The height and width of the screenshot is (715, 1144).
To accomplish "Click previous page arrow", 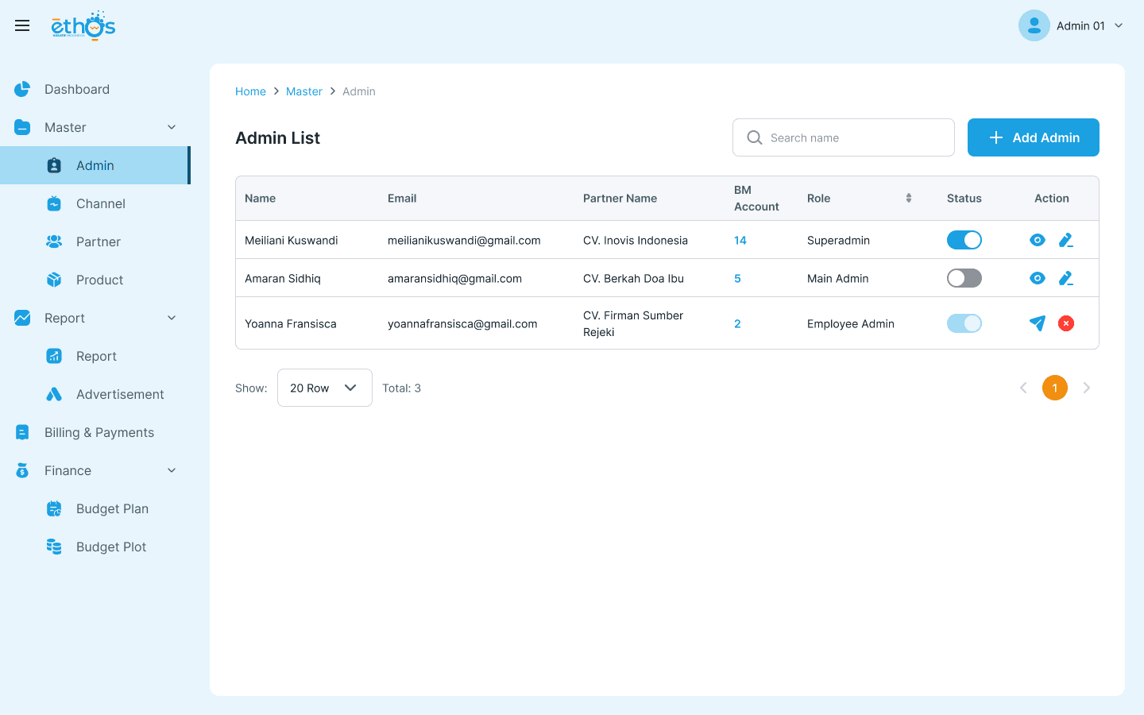I will point(1023,388).
